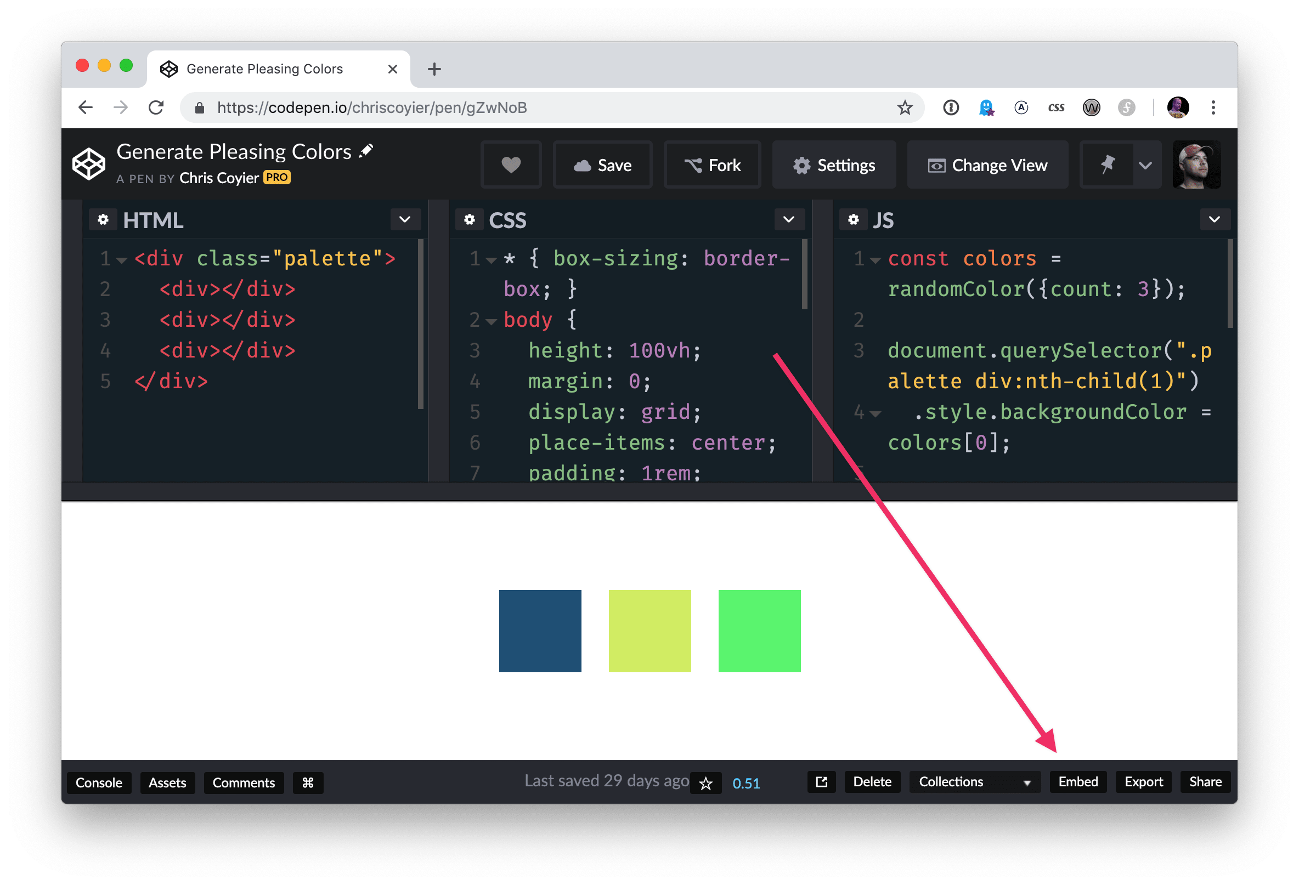Click the 0.51 value link
Screen dimensions: 1299x885
click(x=745, y=784)
